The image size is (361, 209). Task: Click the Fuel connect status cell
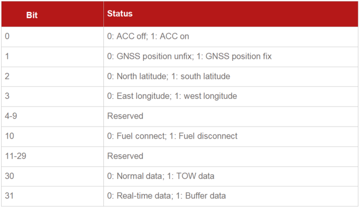(x=231, y=137)
